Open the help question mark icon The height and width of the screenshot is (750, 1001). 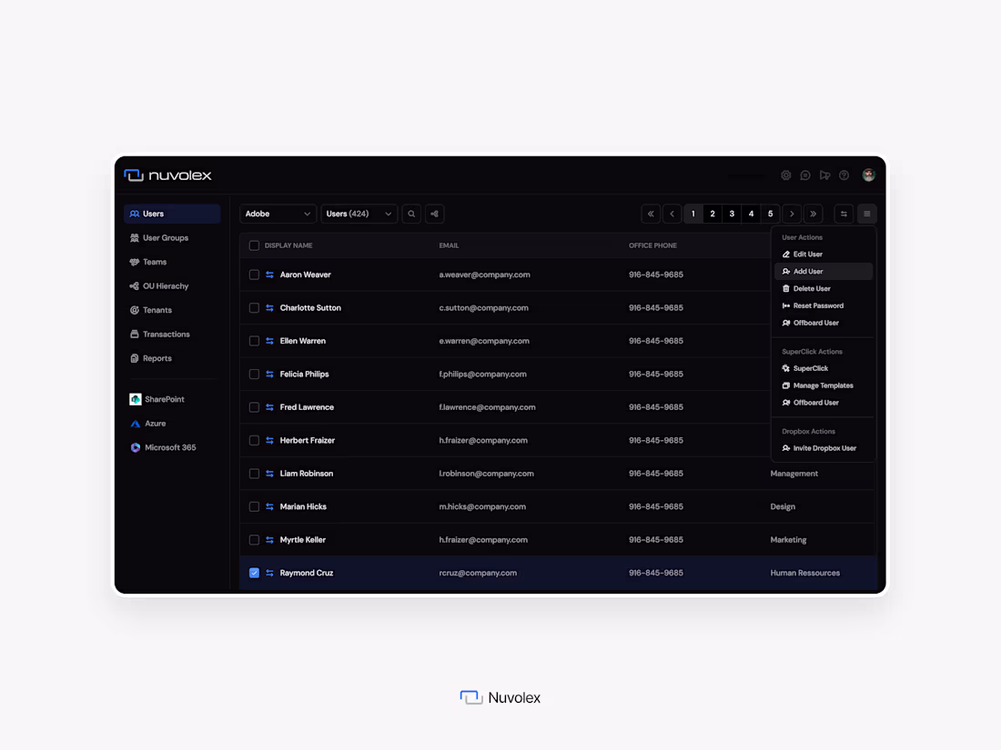click(844, 175)
